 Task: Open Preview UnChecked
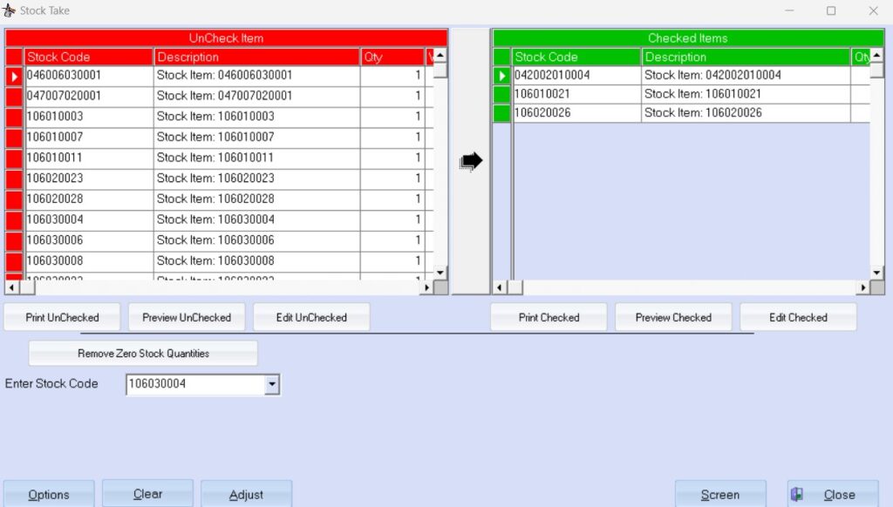point(186,316)
